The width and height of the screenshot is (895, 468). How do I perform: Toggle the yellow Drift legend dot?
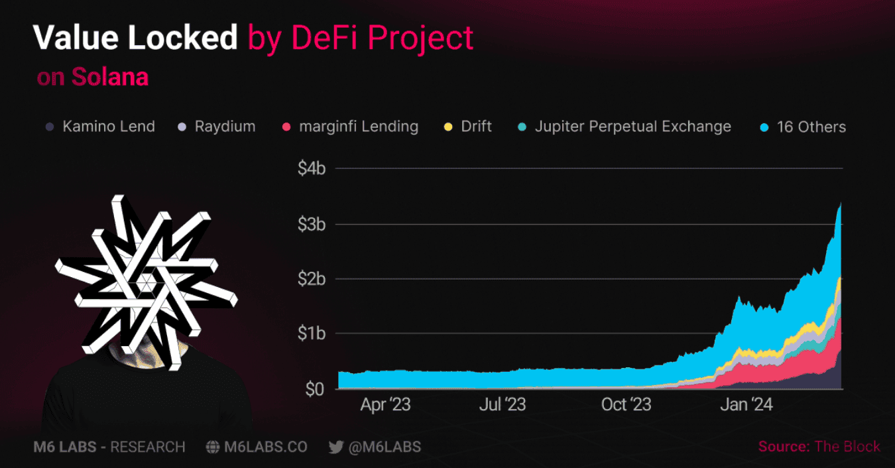click(448, 127)
